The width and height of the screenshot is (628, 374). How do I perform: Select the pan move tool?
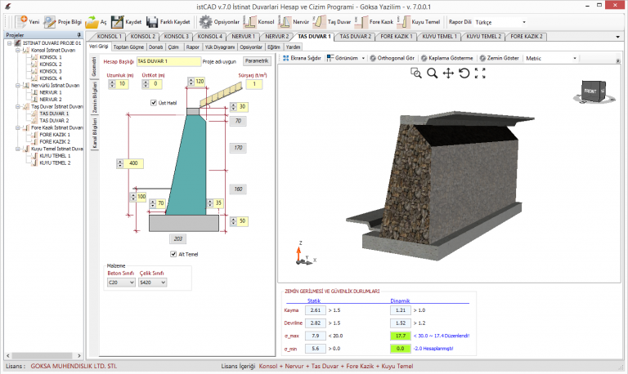[448, 73]
